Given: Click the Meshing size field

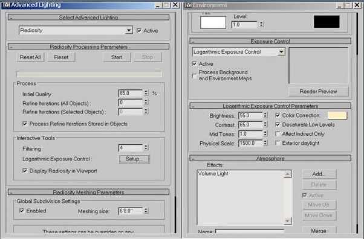Looking at the screenshot, I should click(131, 211).
